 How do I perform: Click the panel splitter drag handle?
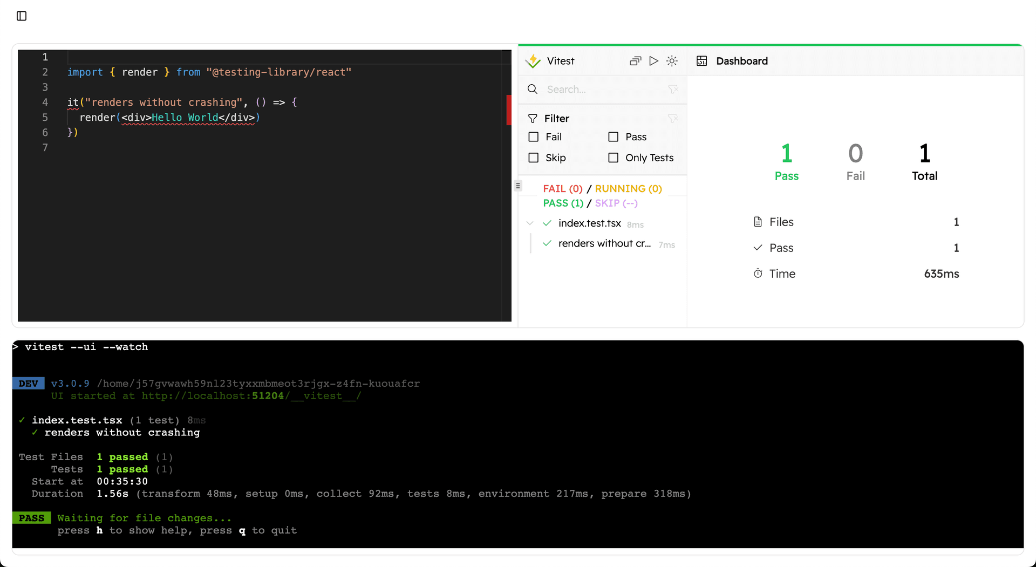(x=518, y=186)
